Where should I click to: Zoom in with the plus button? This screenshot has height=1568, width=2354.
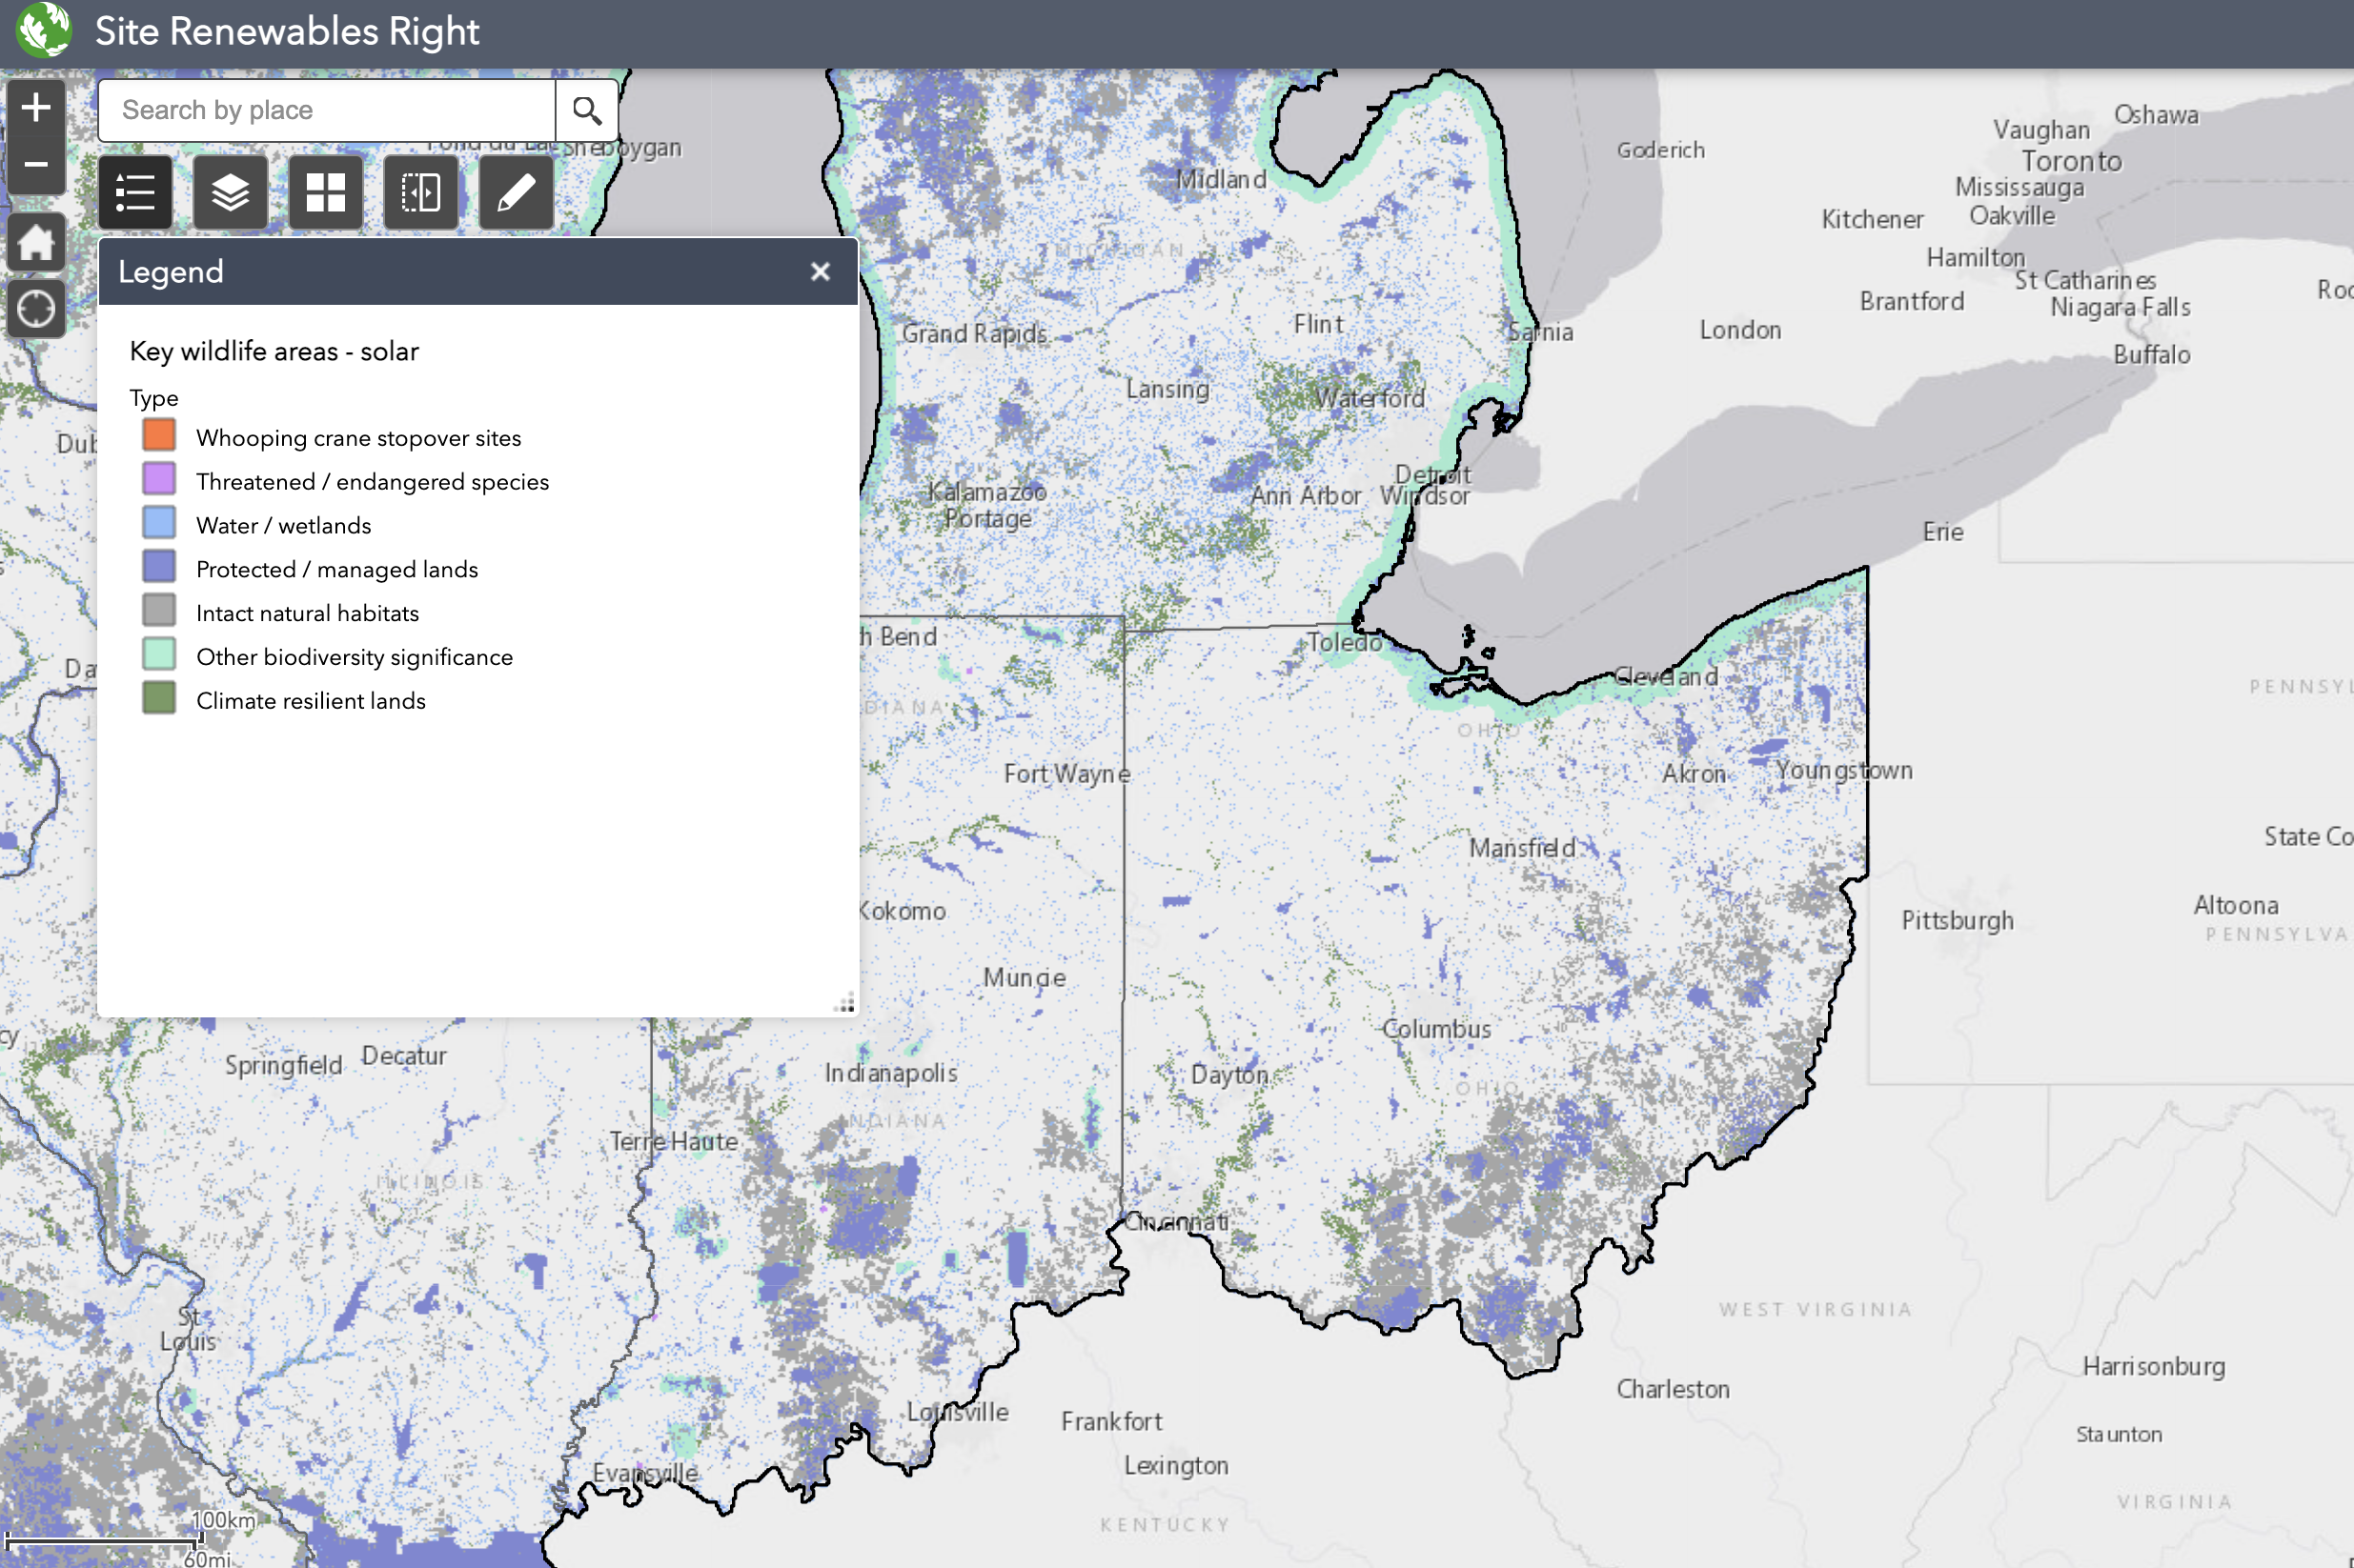pos(36,106)
